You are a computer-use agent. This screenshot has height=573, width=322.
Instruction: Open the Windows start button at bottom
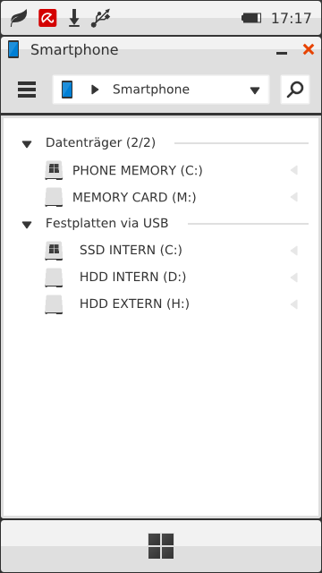tap(161, 546)
